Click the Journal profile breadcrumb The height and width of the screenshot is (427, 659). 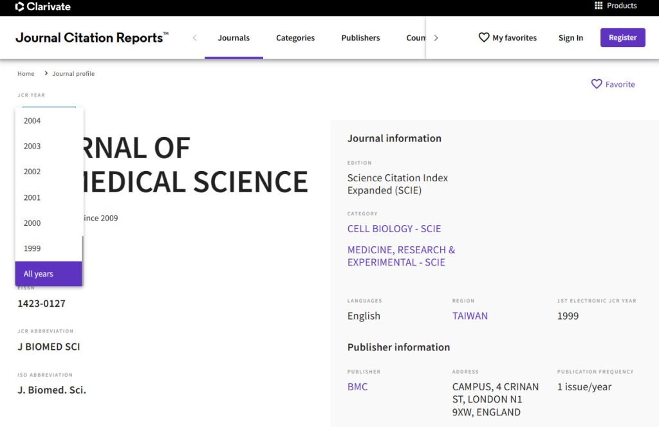(x=73, y=73)
